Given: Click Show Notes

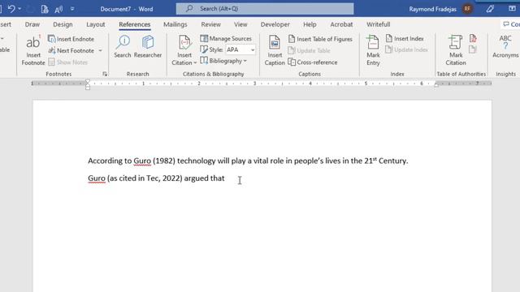Looking at the screenshot, I should point(68,62).
